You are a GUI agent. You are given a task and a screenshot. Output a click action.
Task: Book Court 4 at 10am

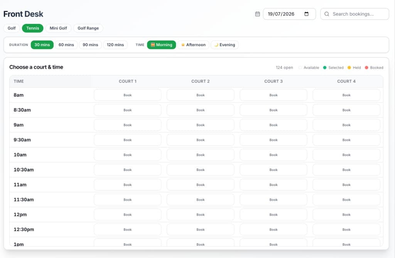(x=346, y=155)
